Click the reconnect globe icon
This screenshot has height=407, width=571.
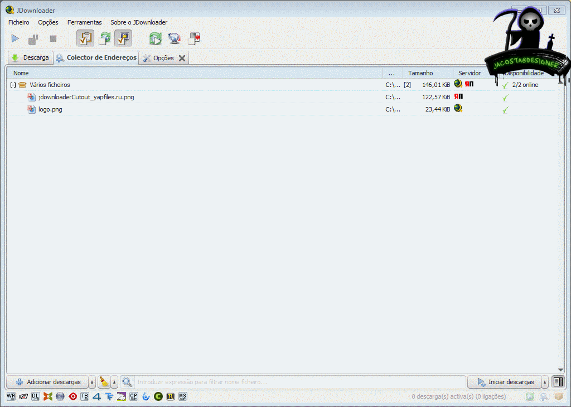point(175,38)
